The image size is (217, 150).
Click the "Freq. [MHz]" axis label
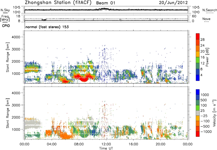coord(5,18)
